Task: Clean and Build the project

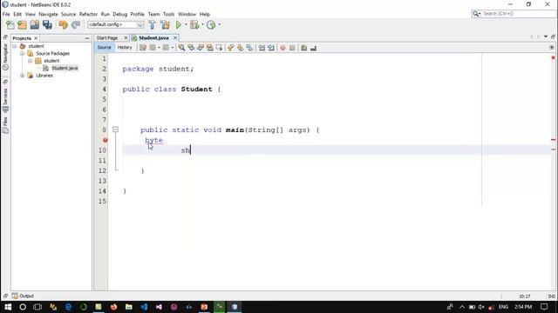Action: [165, 24]
